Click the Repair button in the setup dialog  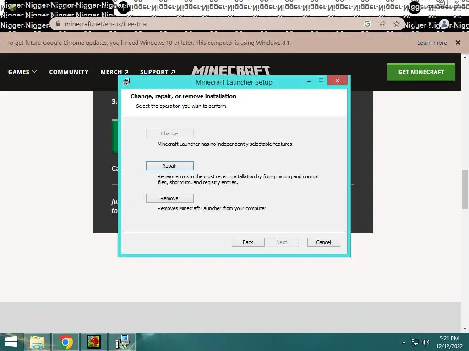pyautogui.click(x=169, y=166)
